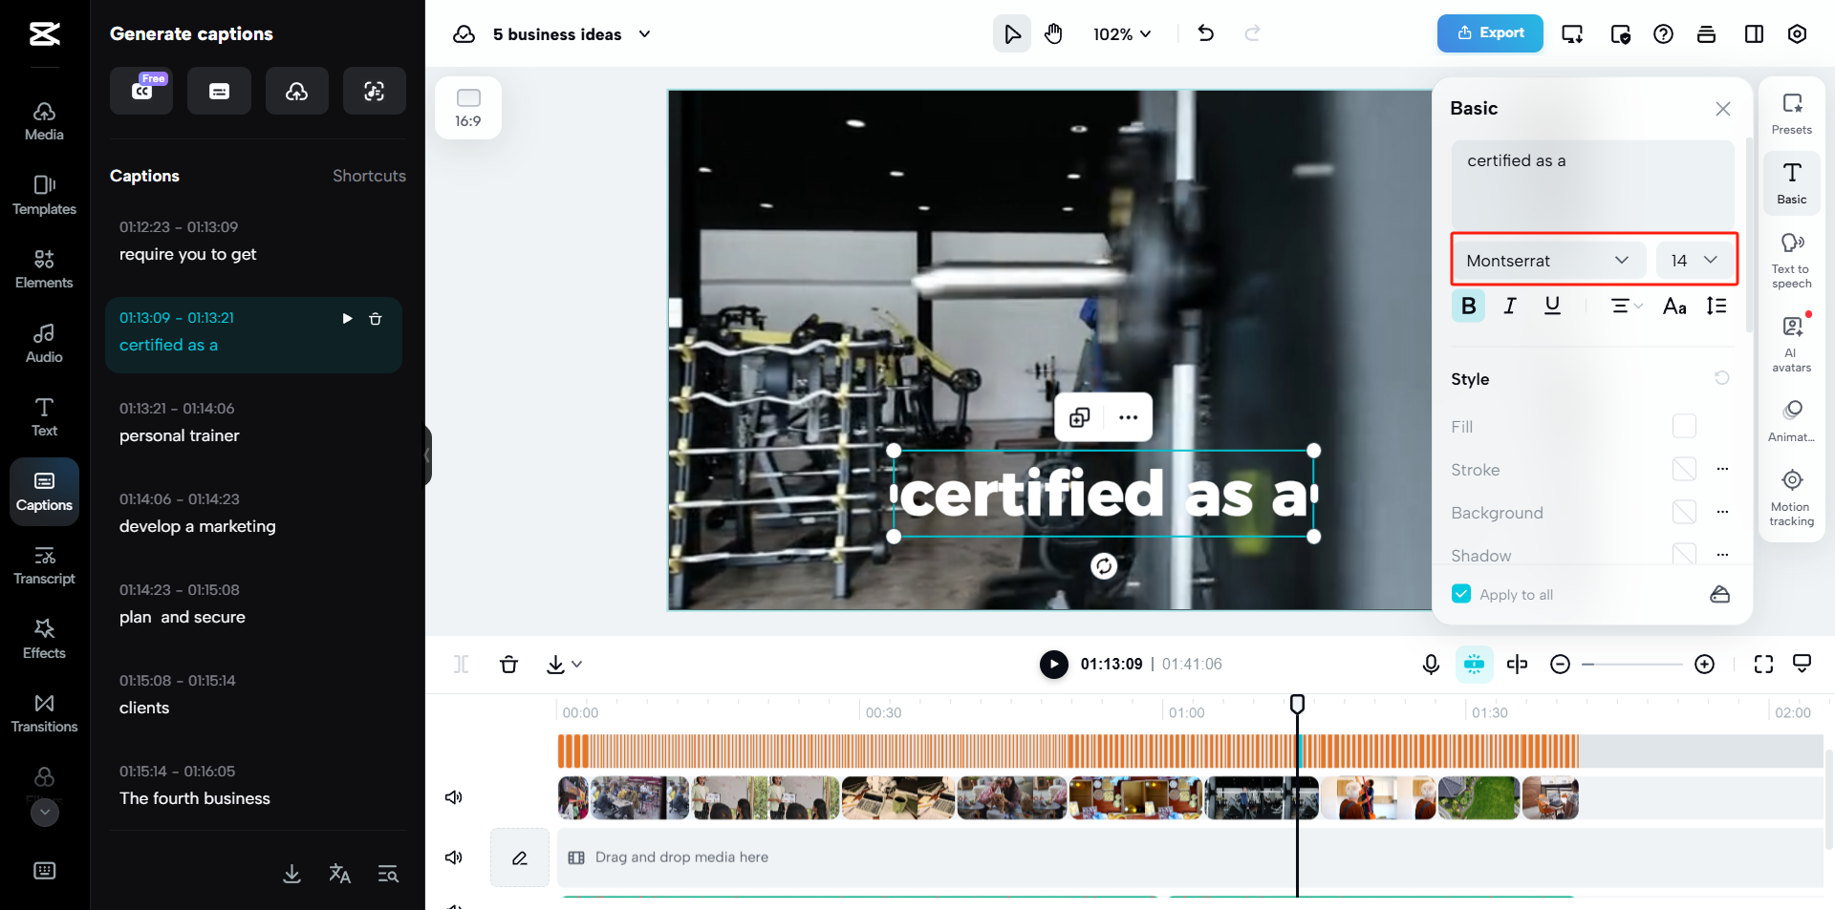Open Motion tracking panel

pos(1791,497)
